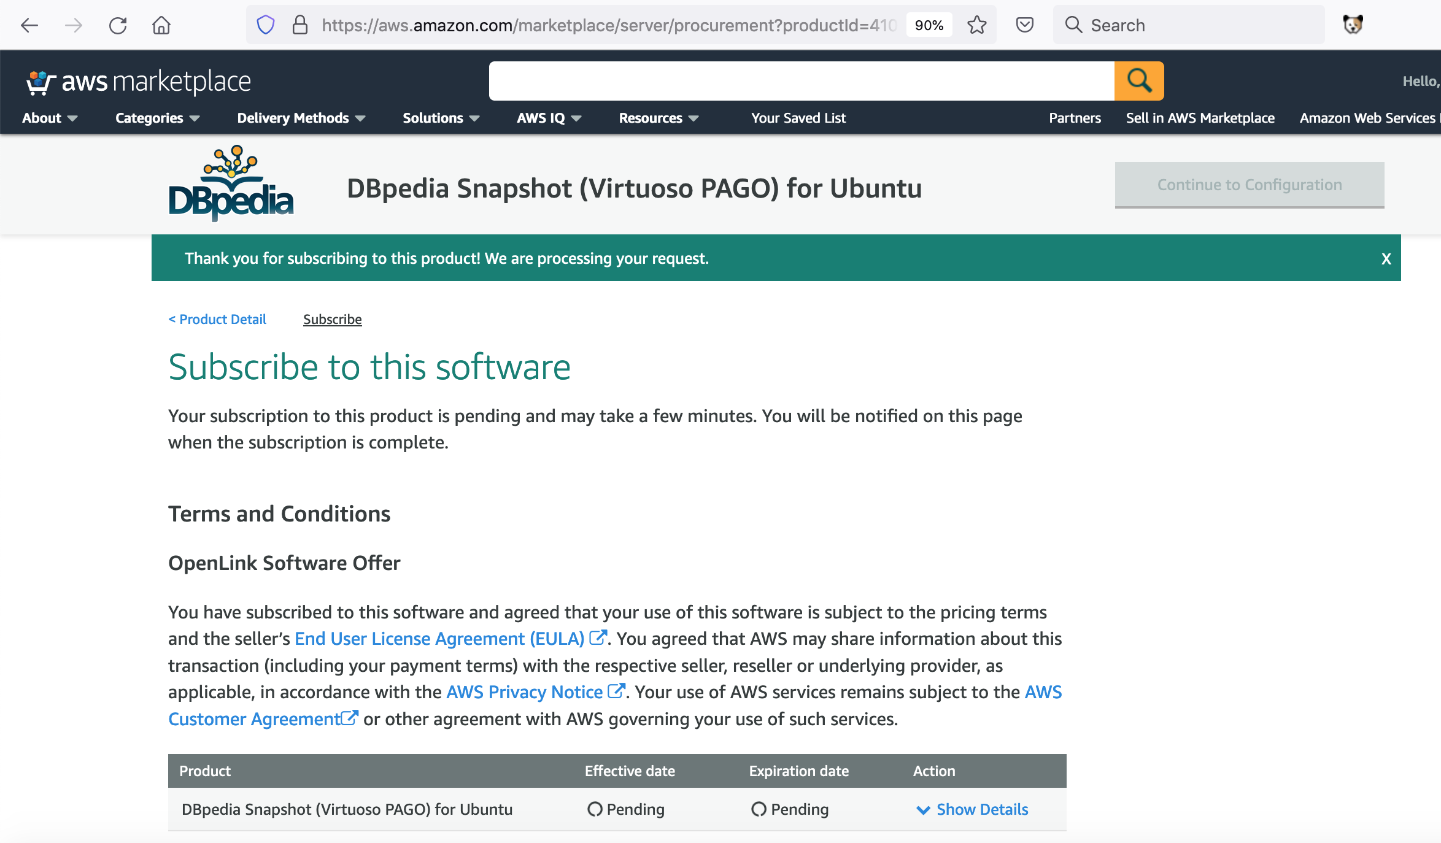Open the Partners menu item
The height and width of the screenshot is (843, 1441).
1074,118
